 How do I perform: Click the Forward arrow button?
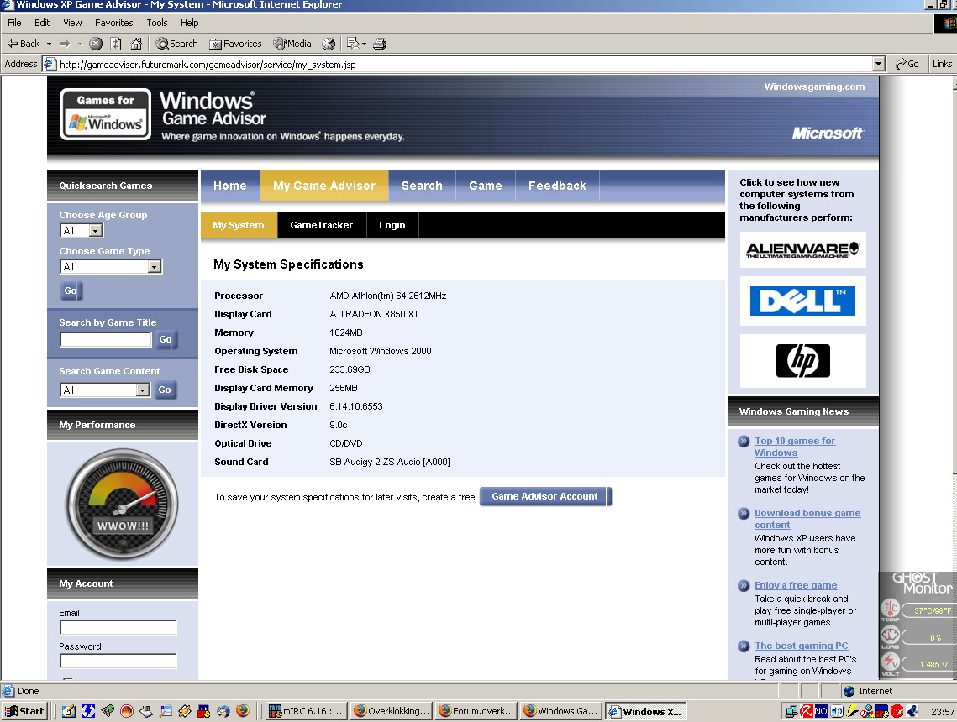(64, 44)
